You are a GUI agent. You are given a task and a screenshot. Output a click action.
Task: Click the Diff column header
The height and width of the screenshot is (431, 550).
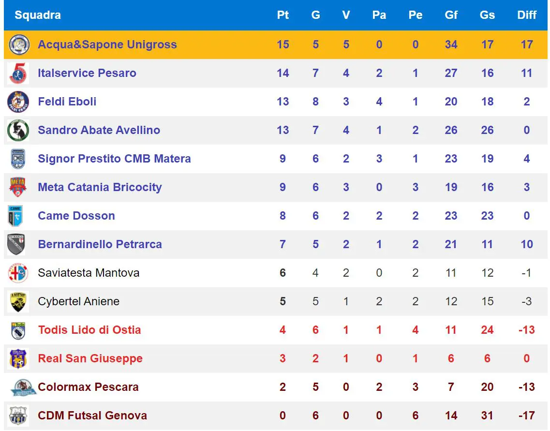(x=527, y=15)
